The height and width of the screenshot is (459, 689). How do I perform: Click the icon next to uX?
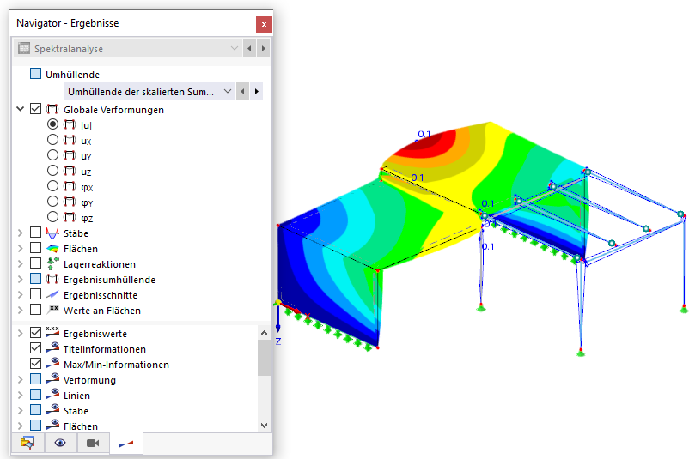(x=70, y=140)
